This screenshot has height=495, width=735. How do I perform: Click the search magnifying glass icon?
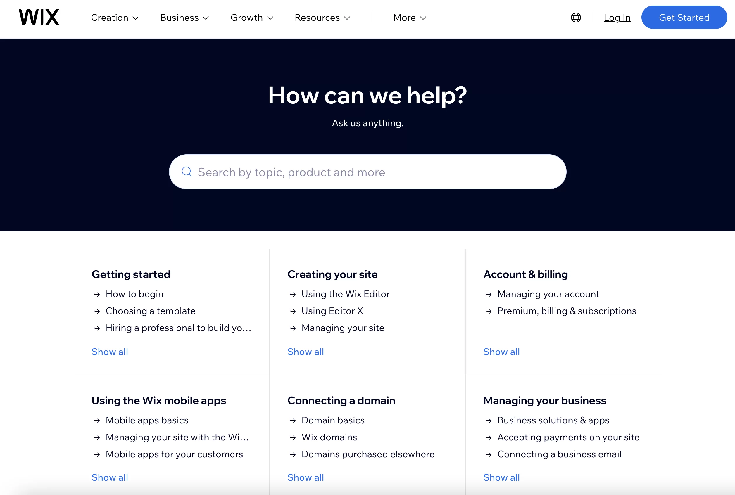pyautogui.click(x=187, y=171)
